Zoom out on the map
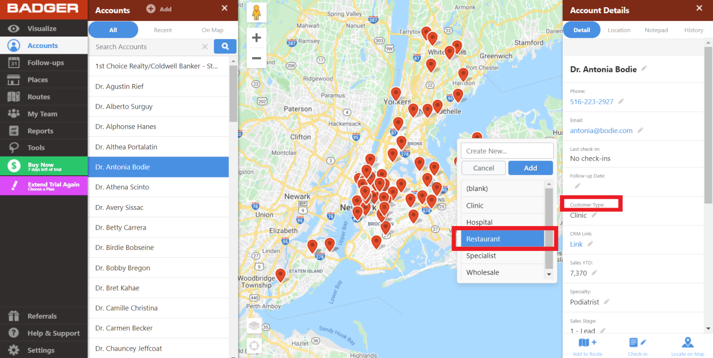Screen dimensions: 713x358 click(256, 58)
